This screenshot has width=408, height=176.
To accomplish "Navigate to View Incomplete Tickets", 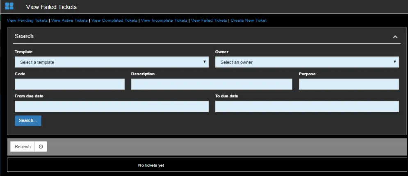I will tap(164, 20).
